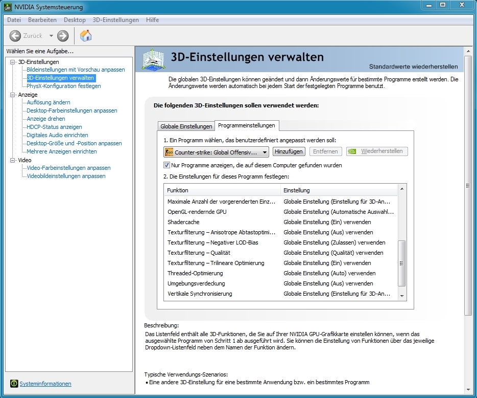Open Mehrere Anzeigen einrichten
The height and width of the screenshot is (398, 477).
62,151
